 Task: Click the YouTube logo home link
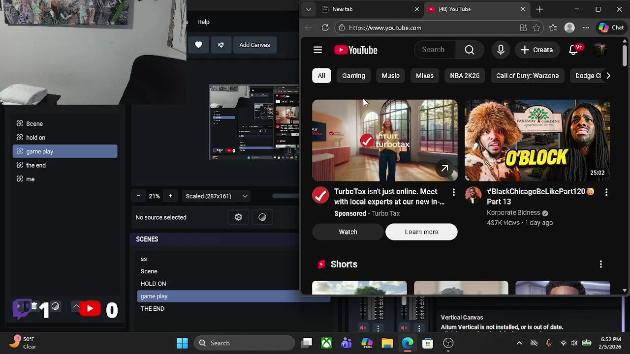[x=356, y=50]
